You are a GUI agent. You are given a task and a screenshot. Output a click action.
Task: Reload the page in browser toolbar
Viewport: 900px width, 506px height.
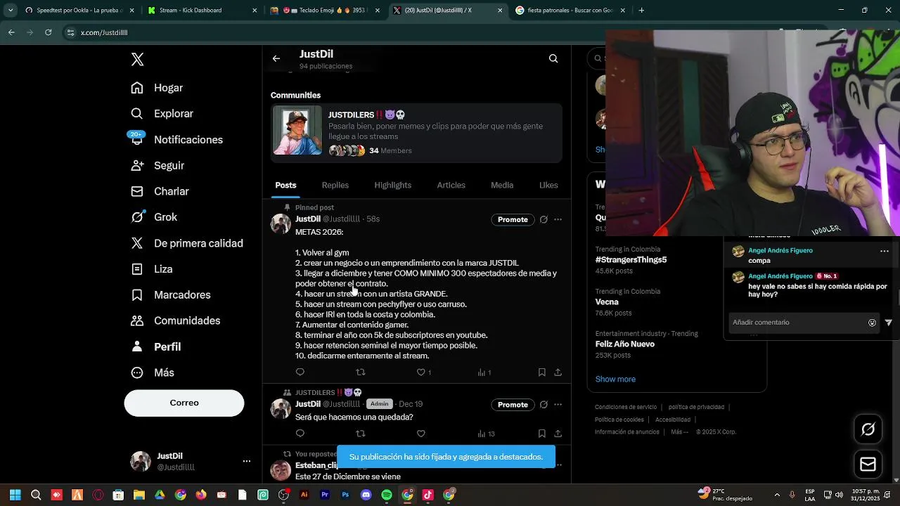tap(48, 32)
